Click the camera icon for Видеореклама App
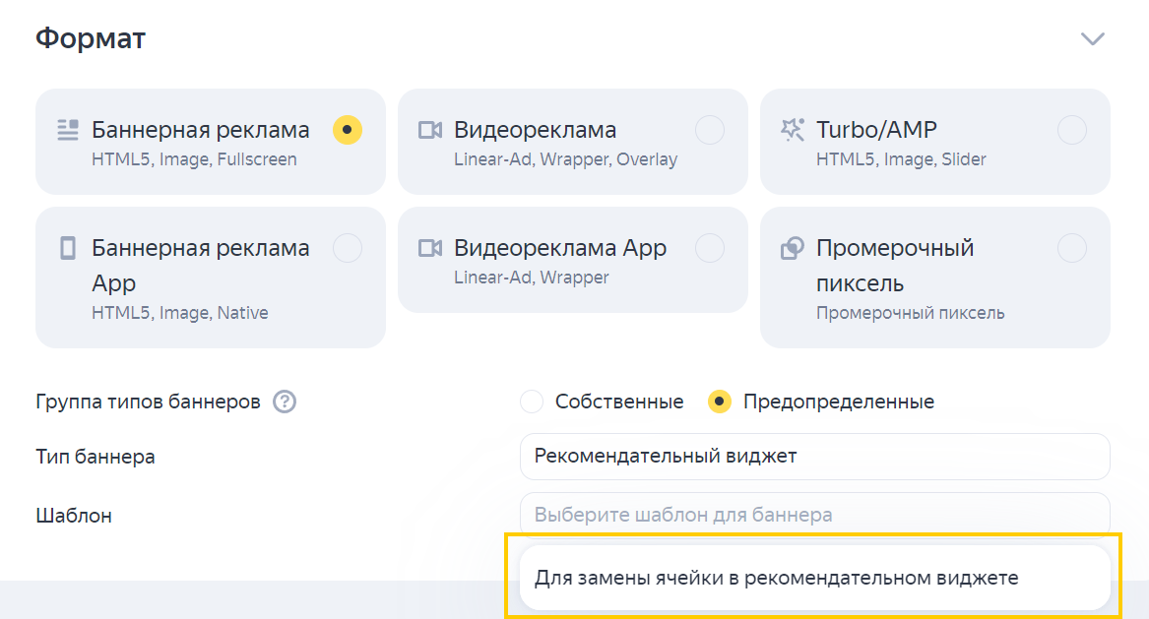This screenshot has width=1149, height=619. (x=429, y=248)
